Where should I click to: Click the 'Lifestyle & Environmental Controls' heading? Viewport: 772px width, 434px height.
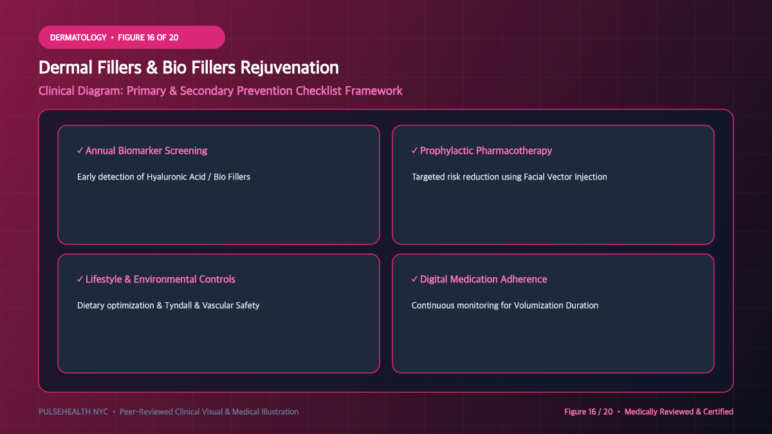point(156,279)
